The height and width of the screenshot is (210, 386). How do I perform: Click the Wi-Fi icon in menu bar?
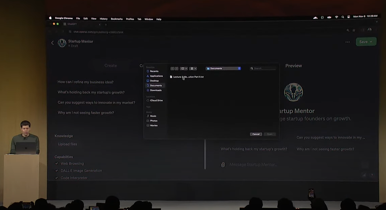[x=336, y=17]
